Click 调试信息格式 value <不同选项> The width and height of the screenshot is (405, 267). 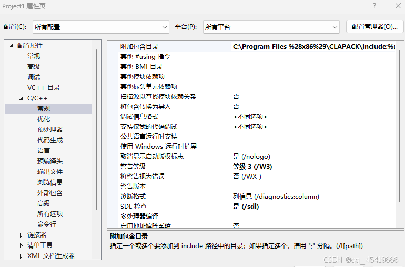click(x=250, y=117)
